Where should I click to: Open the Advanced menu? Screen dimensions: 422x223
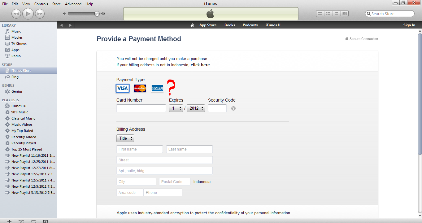pos(73,4)
